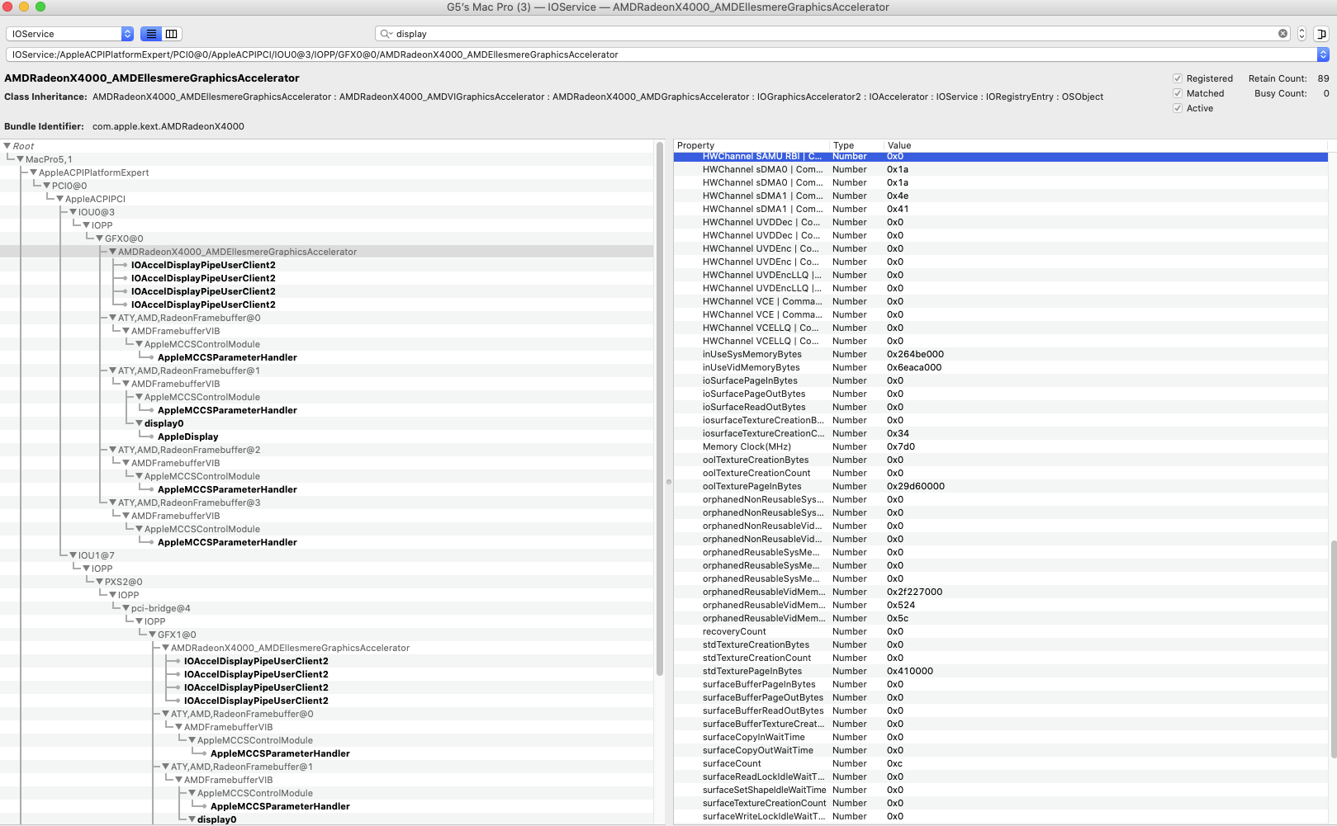Collapse the pci-bridge@4 node
The height and width of the screenshot is (826, 1337).
coord(126,608)
